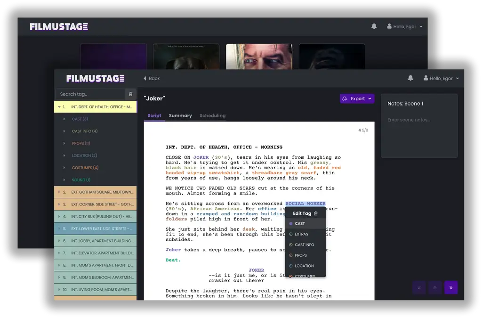Click the notification bell in the front window

pyautogui.click(x=410, y=78)
